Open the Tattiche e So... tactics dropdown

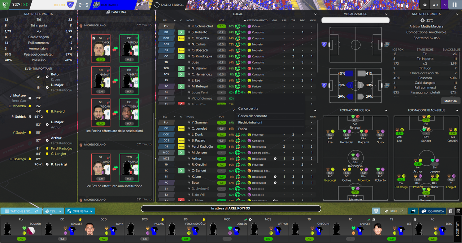point(21,211)
